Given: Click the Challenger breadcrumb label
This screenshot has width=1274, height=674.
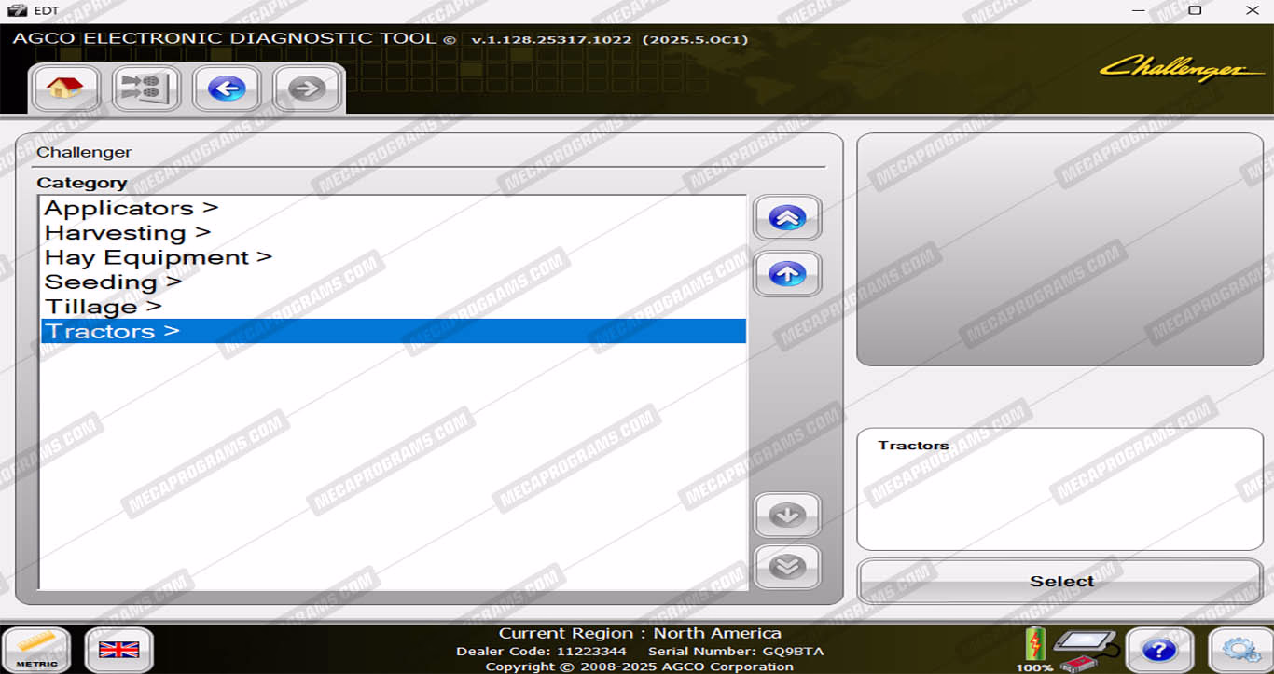Looking at the screenshot, I should coord(84,152).
